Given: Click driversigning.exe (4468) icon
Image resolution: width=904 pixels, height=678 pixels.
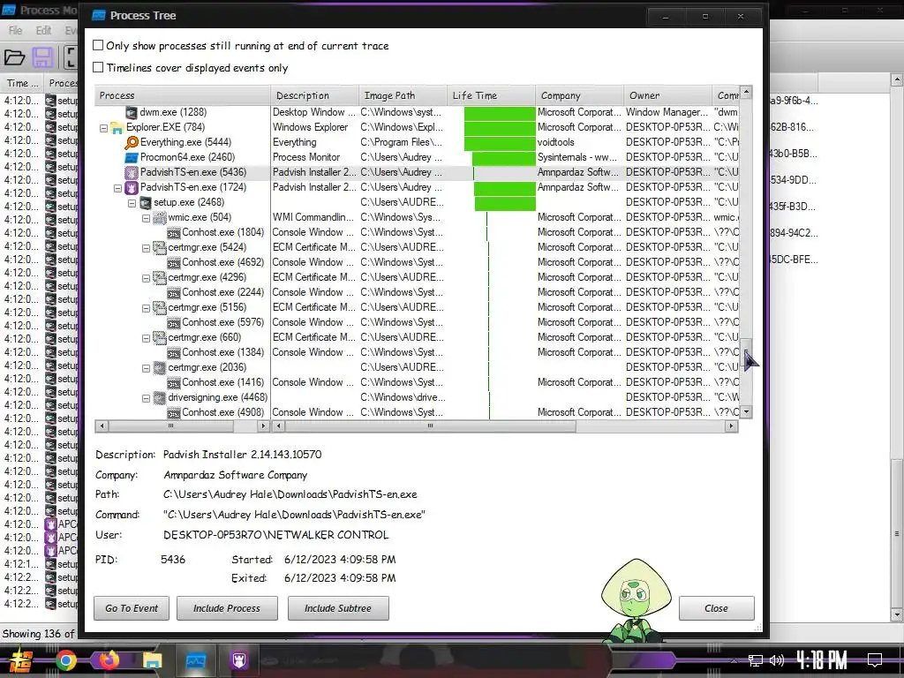Looking at the screenshot, I should click(x=160, y=397).
